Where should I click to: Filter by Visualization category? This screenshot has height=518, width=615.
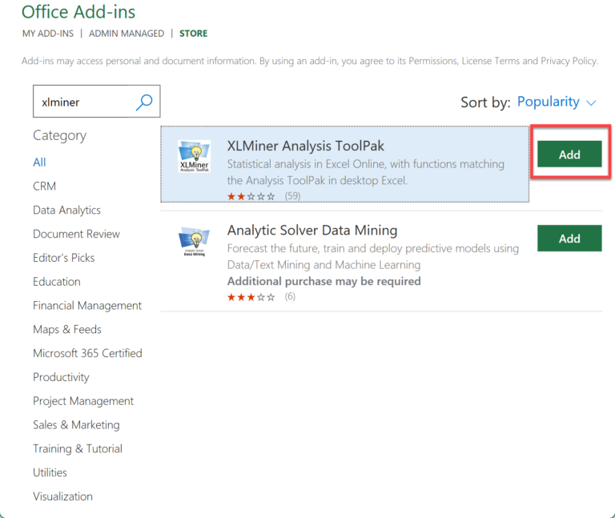[x=62, y=496]
